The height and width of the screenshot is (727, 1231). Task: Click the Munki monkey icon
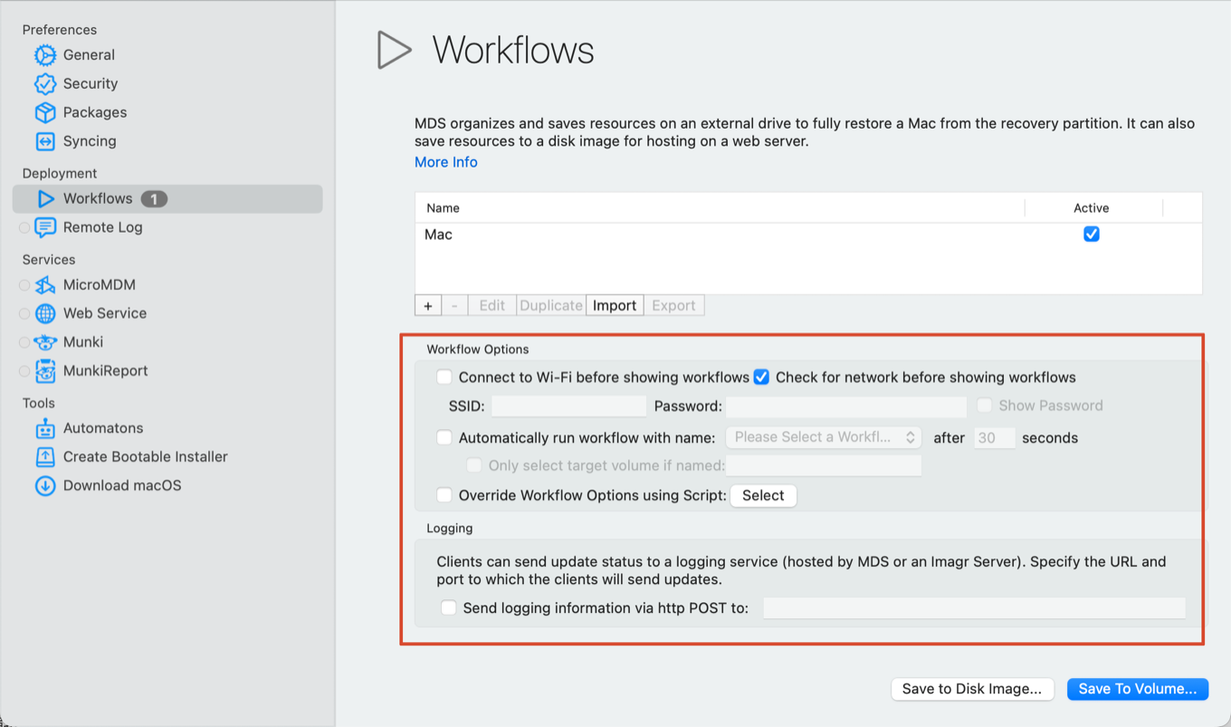45,342
